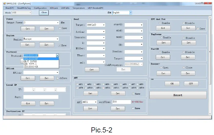Click Get in the Gen2 section
Image resolution: width=214 pixels, height=135 pixels.
[x=92, y=70]
